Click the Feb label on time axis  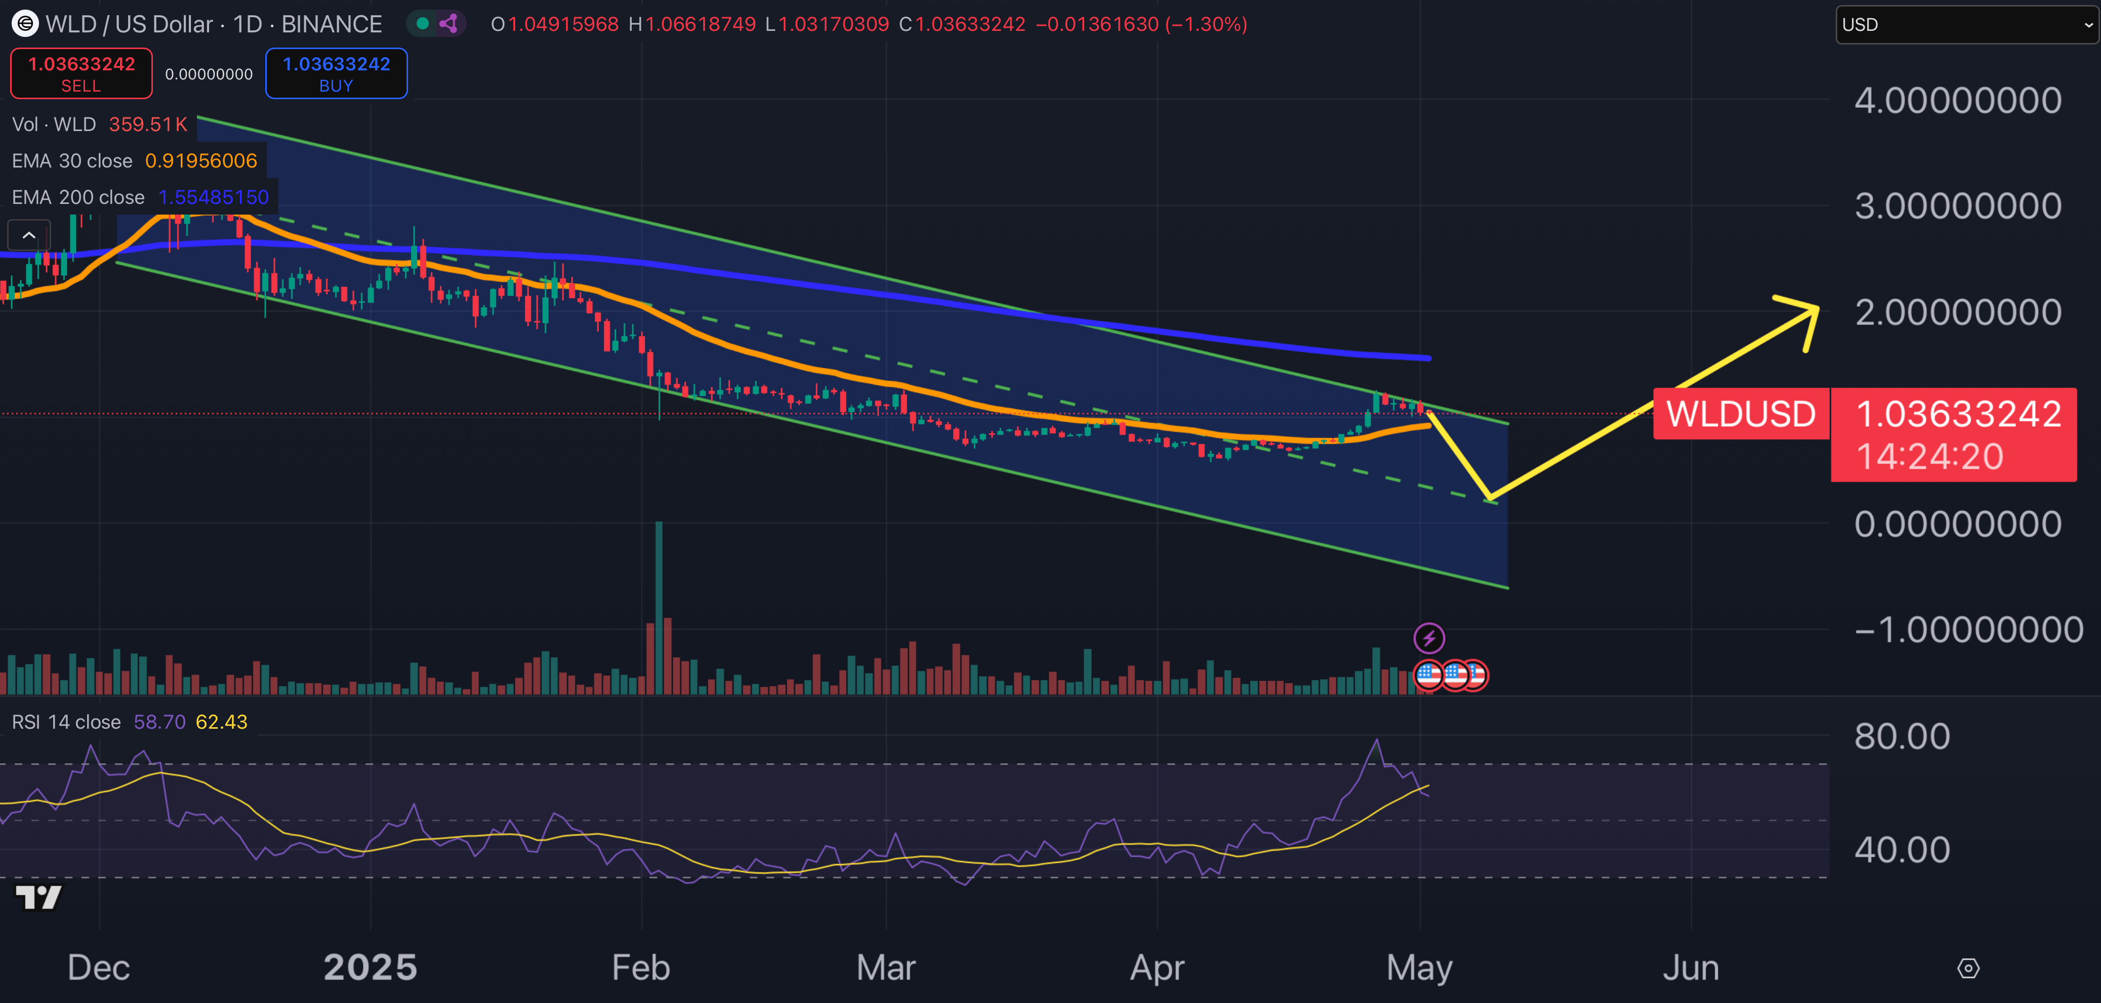pos(641,968)
